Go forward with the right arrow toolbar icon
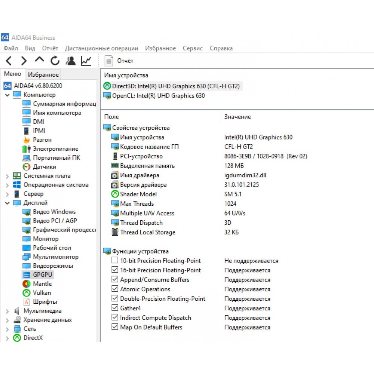 [24, 61]
